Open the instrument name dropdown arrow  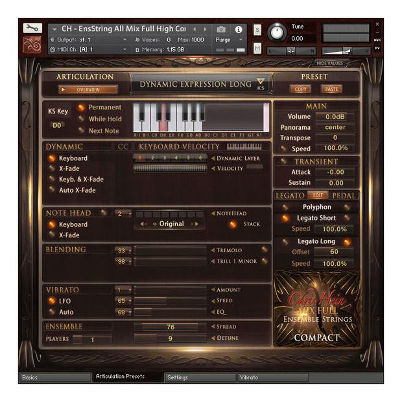pos(54,29)
